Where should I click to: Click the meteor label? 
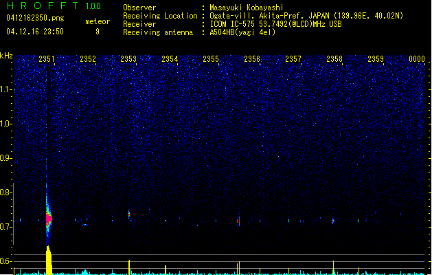[x=98, y=21]
